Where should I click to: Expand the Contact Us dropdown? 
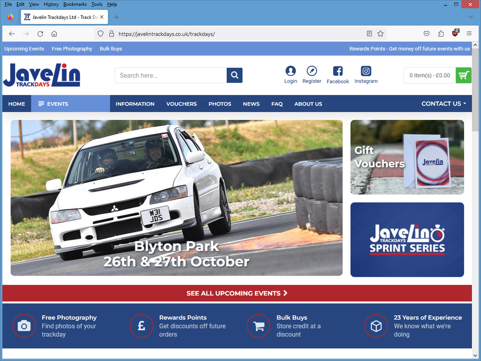(443, 104)
